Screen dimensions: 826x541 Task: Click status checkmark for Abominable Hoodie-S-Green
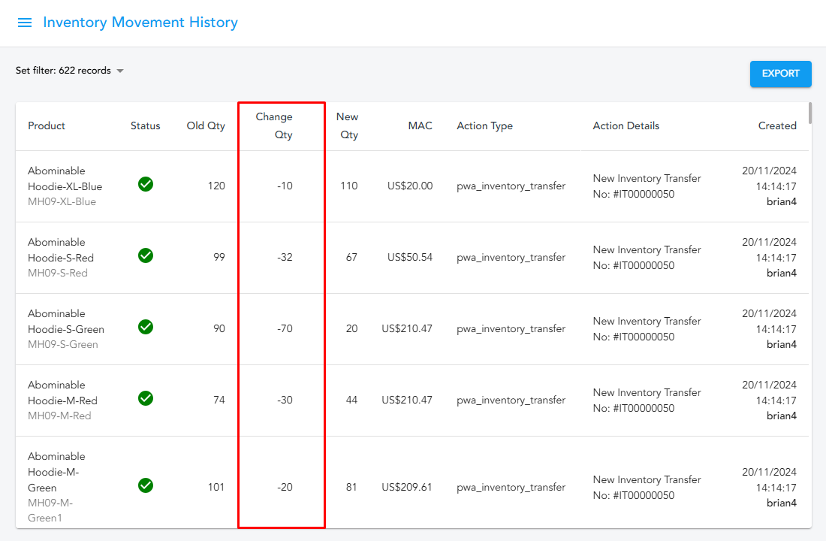pyautogui.click(x=146, y=327)
